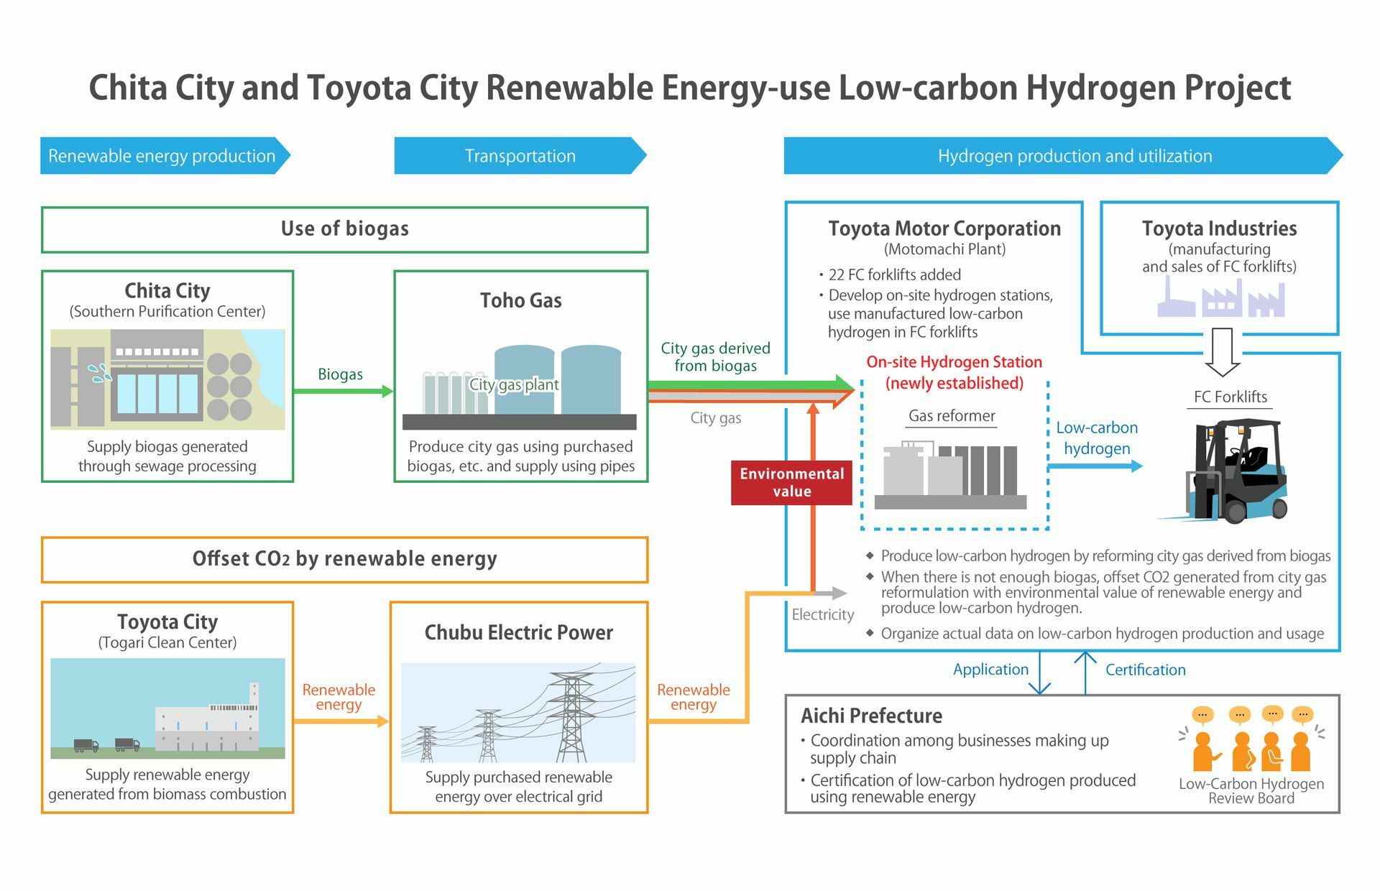Click the Chubu Electric Power transmission towers image
1380x891 pixels.
519,711
